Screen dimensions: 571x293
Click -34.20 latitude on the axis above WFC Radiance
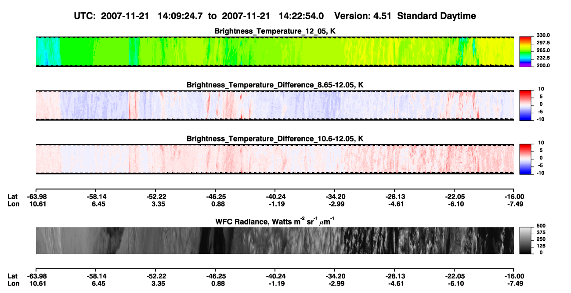point(335,196)
